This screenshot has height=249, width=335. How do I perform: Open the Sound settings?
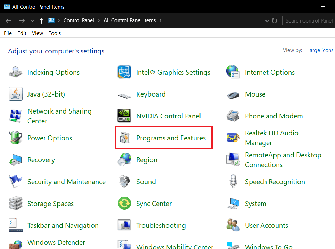146,181
